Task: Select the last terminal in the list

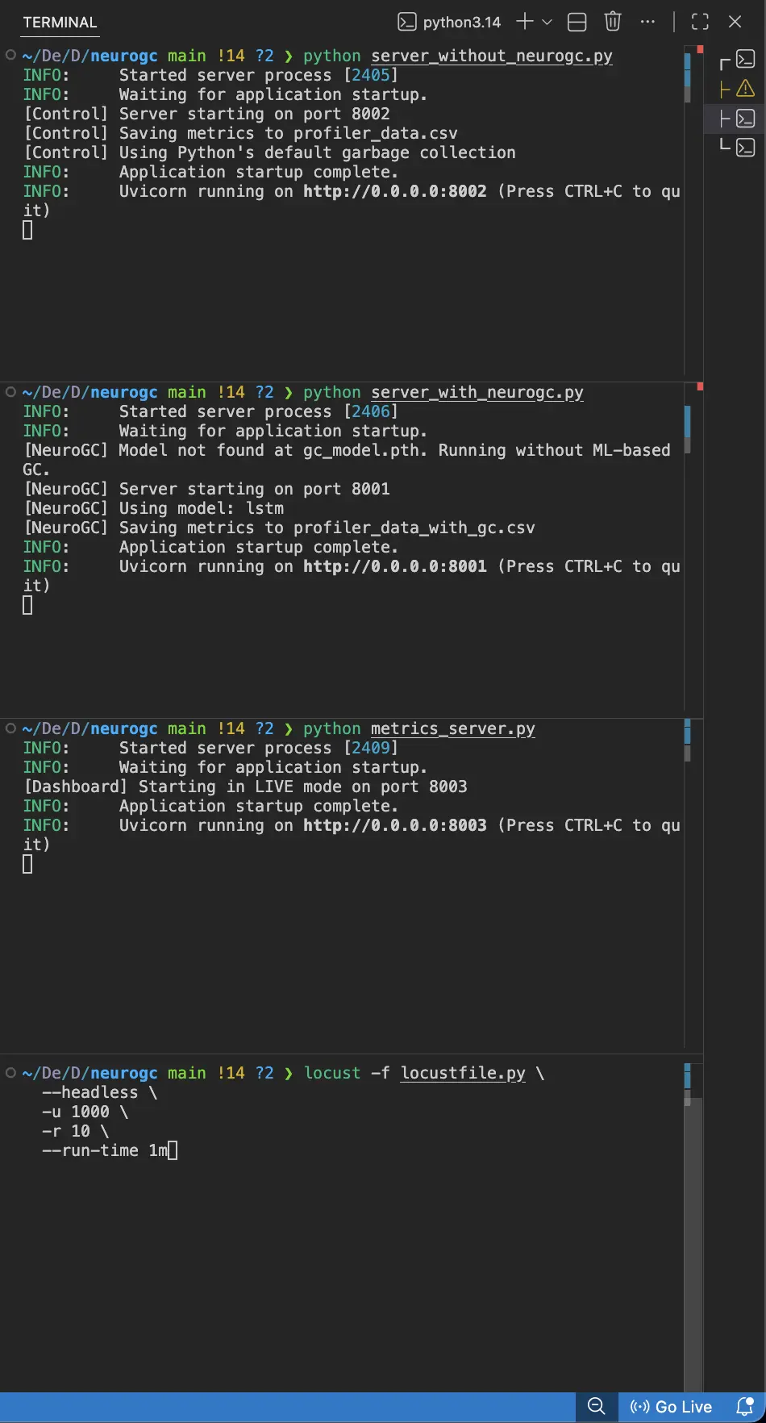Action: point(745,147)
